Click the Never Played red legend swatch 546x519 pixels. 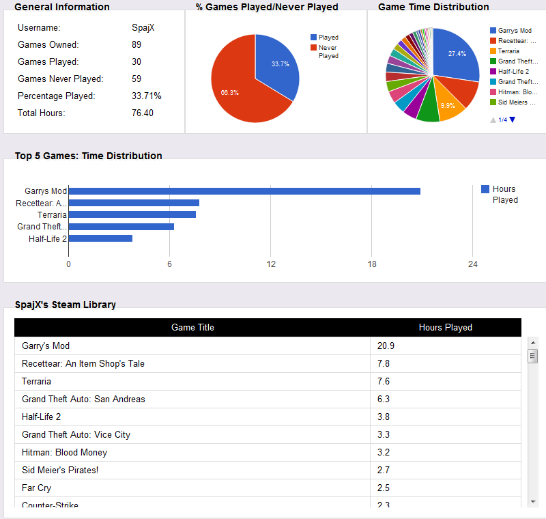tap(313, 47)
